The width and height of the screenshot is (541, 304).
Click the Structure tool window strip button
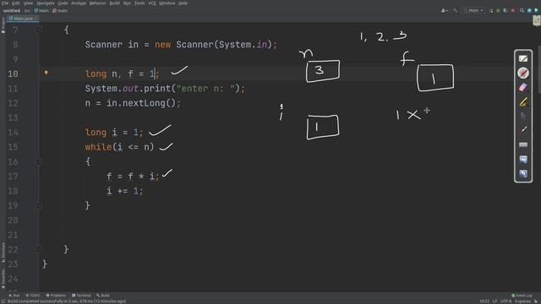3,252
